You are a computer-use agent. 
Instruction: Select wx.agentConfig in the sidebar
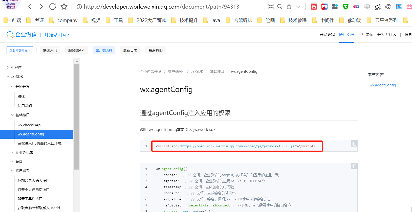(x=37, y=134)
